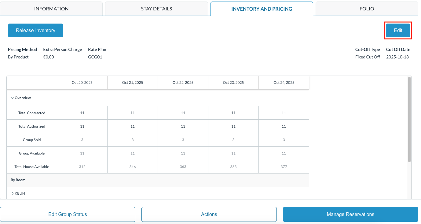Collapse the Overview section chevron
Screen dimensions: 421x224
click(x=13, y=98)
